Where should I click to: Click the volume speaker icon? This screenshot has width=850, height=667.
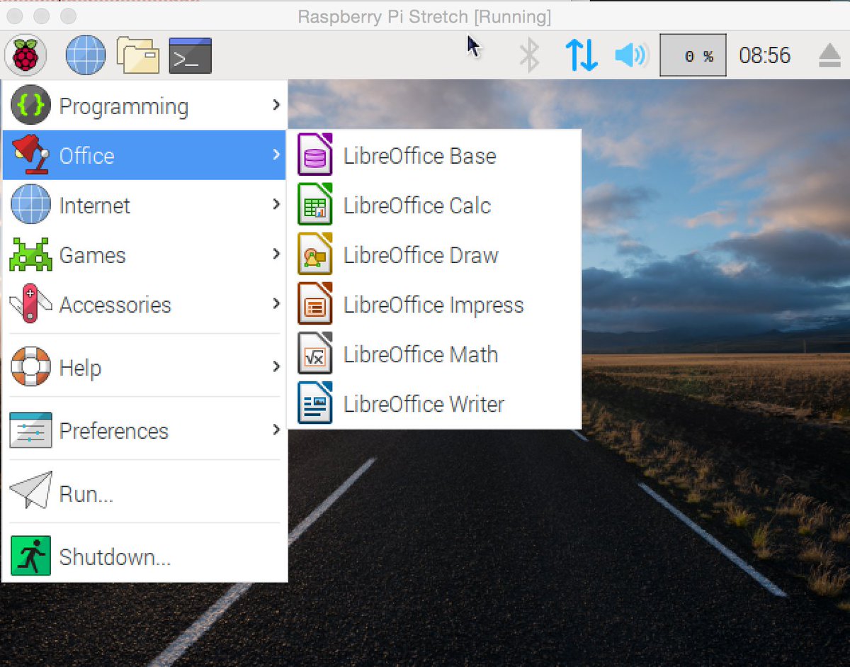[631, 55]
